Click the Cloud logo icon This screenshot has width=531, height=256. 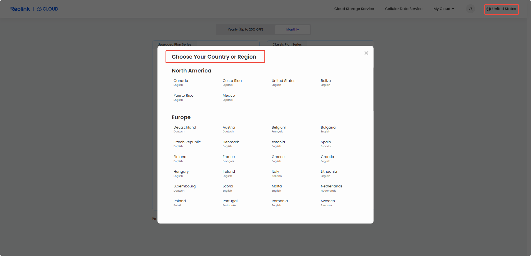tap(39, 9)
